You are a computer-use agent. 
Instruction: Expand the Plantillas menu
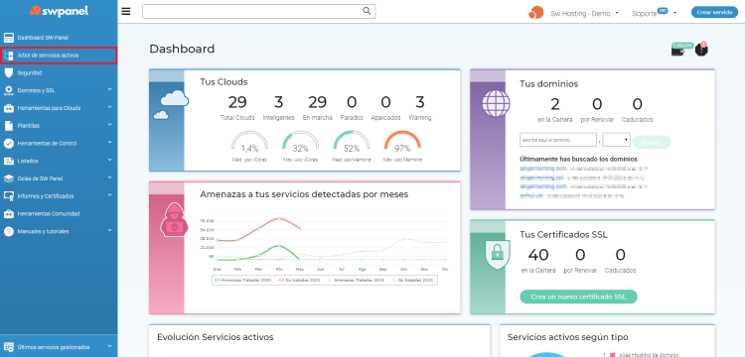click(109, 124)
